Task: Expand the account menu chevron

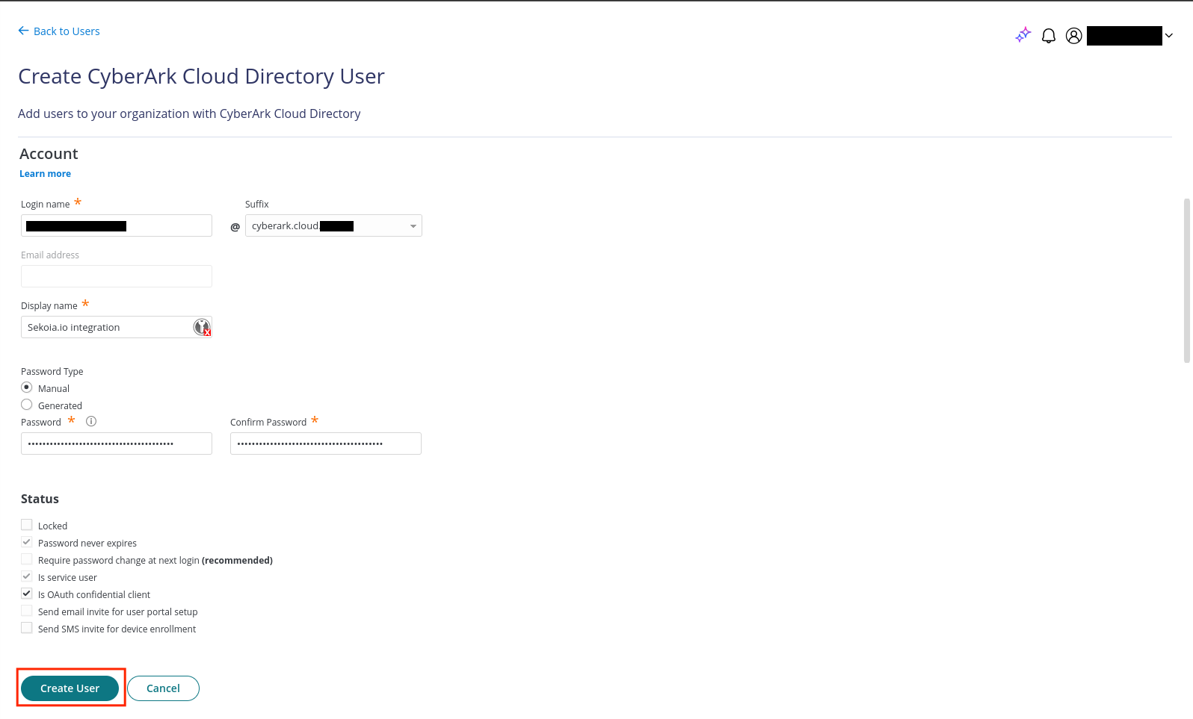Action: [1169, 36]
